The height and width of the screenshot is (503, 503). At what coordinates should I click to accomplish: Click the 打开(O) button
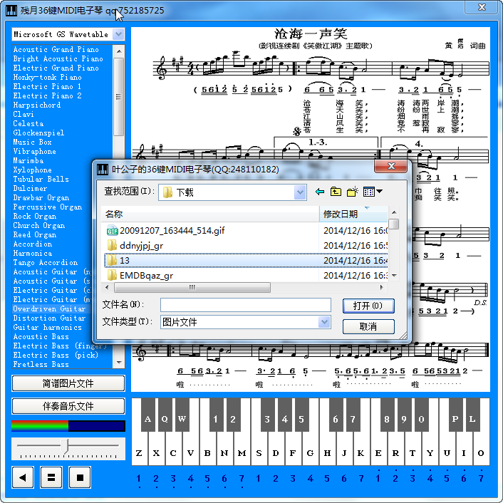[368, 306]
